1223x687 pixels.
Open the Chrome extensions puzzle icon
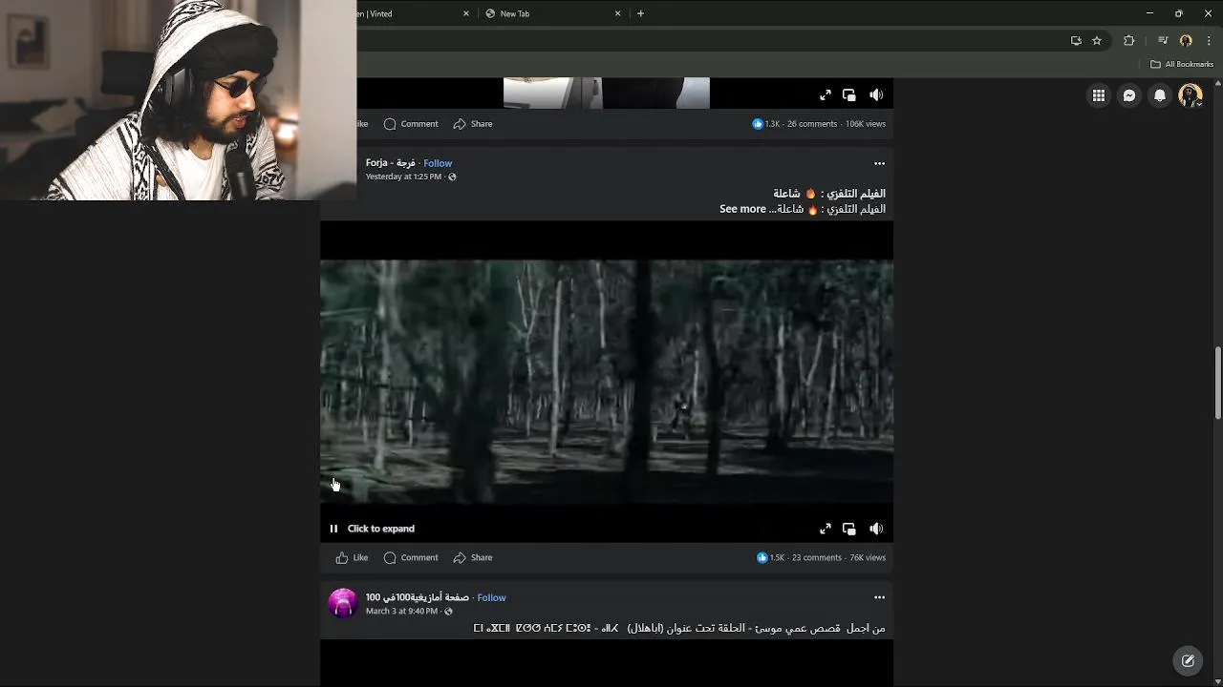pos(1129,40)
